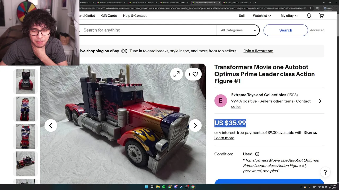Open the help question mark button
Viewport: 339px width, 190px height.
pos(325,172)
